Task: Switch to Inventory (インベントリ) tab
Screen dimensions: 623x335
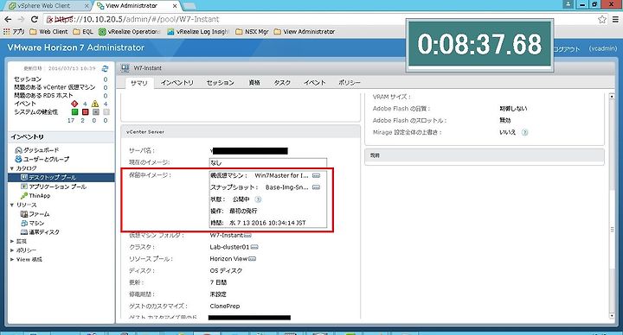Action: [177, 83]
